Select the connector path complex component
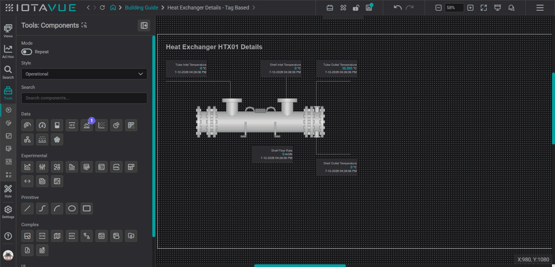Screen dimensions: 555x267 click(x=87, y=236)
